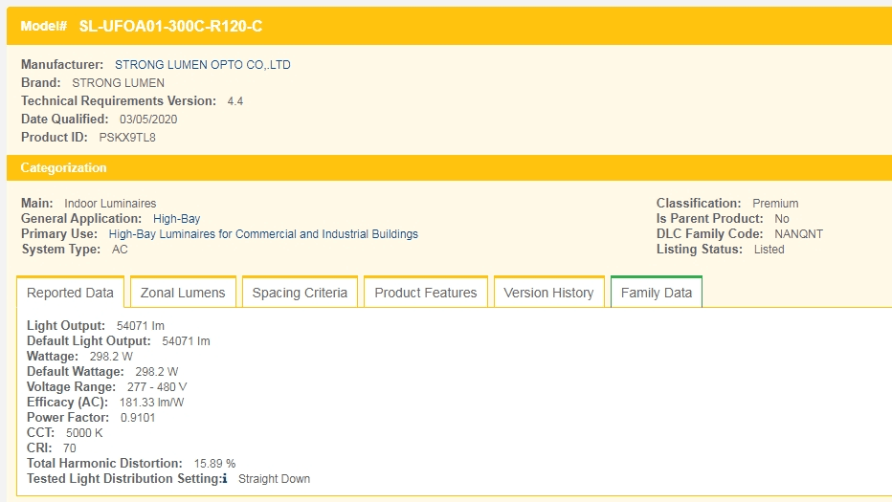Click the model number SL-UFOA01-300C-R120-C heading
892x502 pixels.
(x=170, y=27)
